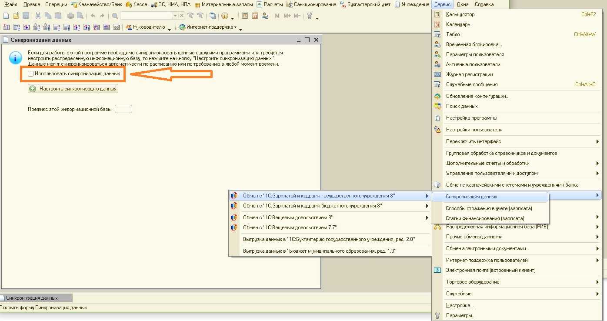Image resolution: width=607 pixels, height=321 pixels.
Task: Click the toolbar search input field
Action: 146,16
